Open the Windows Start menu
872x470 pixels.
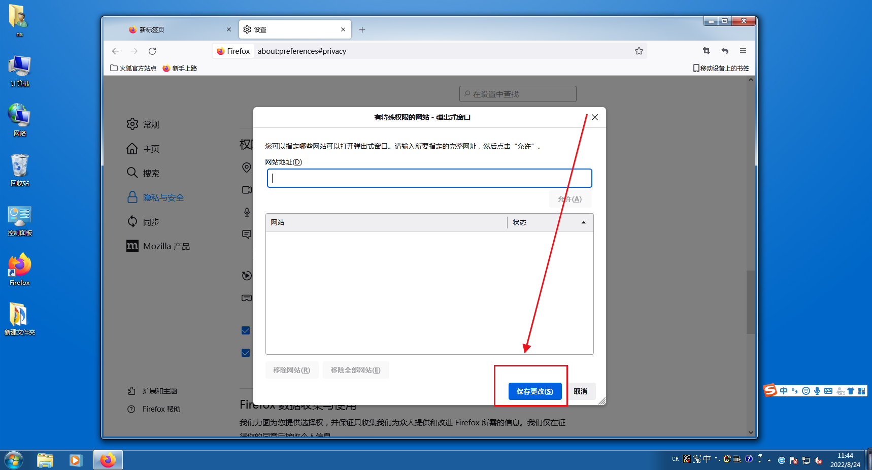click(x=13, y=460)
